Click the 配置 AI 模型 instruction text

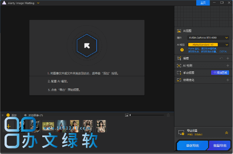tap(58, 81)
